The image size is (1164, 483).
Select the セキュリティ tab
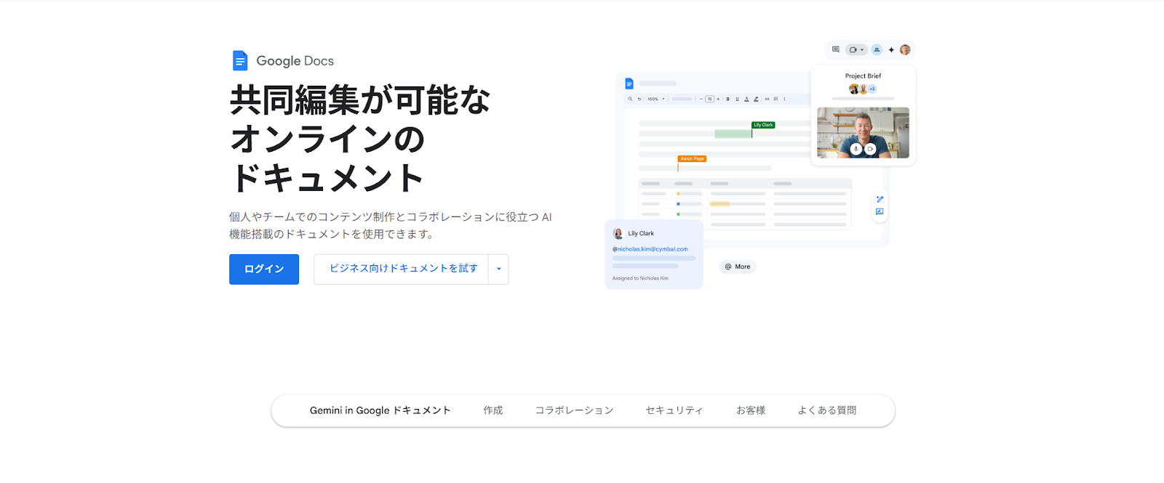[x=674, y=410]
